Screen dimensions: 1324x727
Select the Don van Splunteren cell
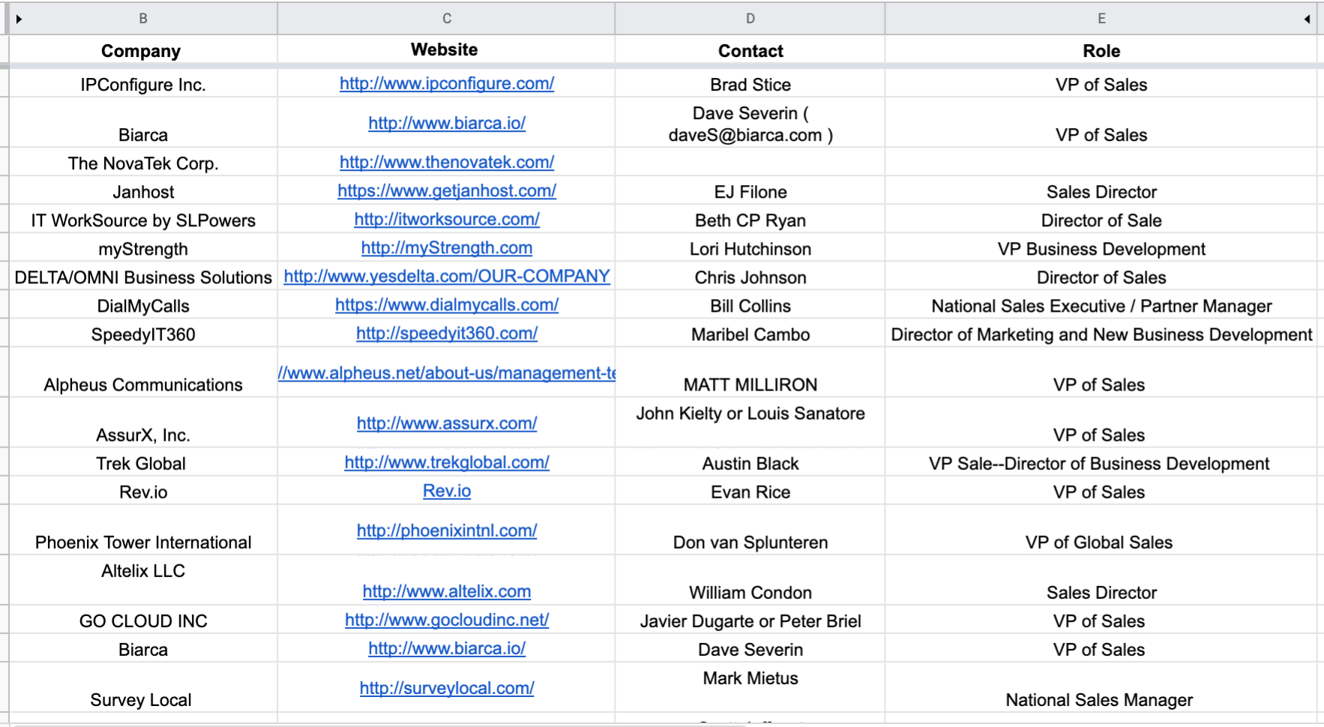tap(750, 530)
